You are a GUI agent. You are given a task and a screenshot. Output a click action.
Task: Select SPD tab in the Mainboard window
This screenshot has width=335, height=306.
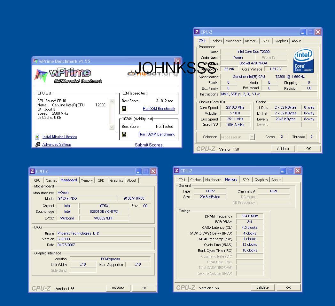pos(101,180)
